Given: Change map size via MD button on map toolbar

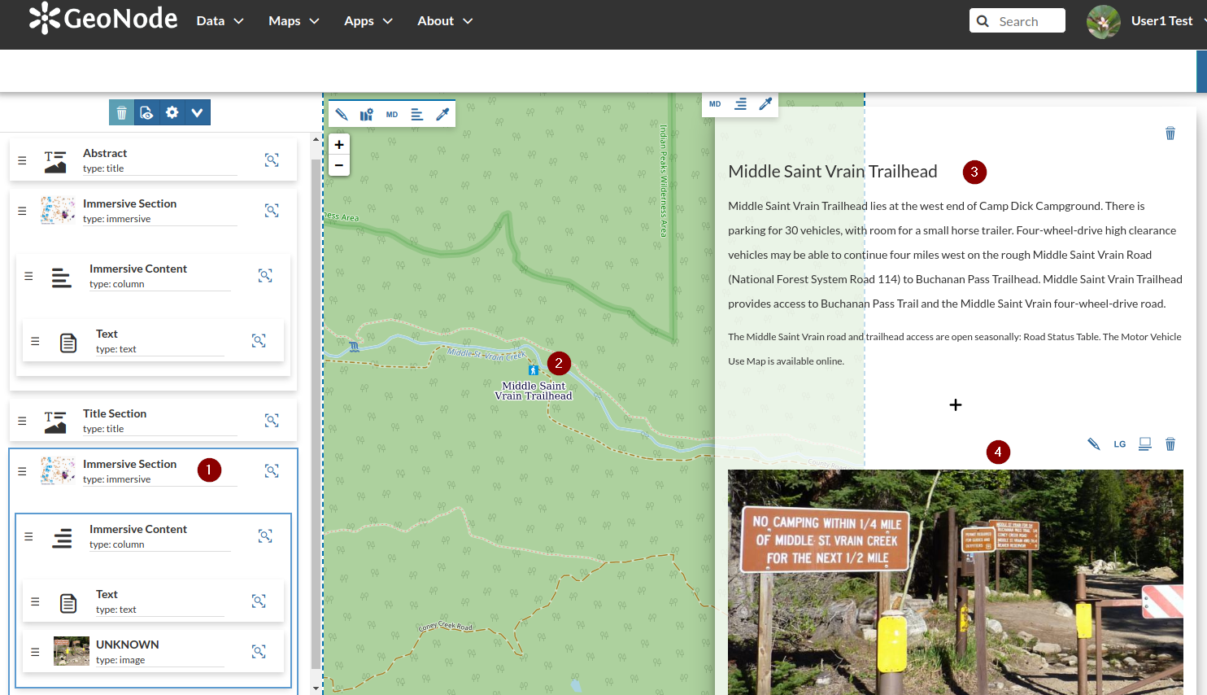Looking at the screenshot, I should click(x=392, y=115).
